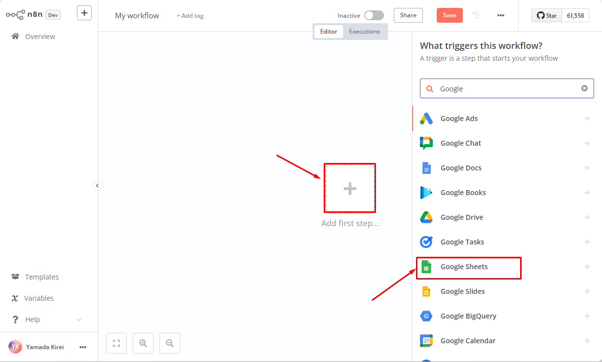Click the n8n logo icon
The image size is (602, 362).
pos(15,15)
